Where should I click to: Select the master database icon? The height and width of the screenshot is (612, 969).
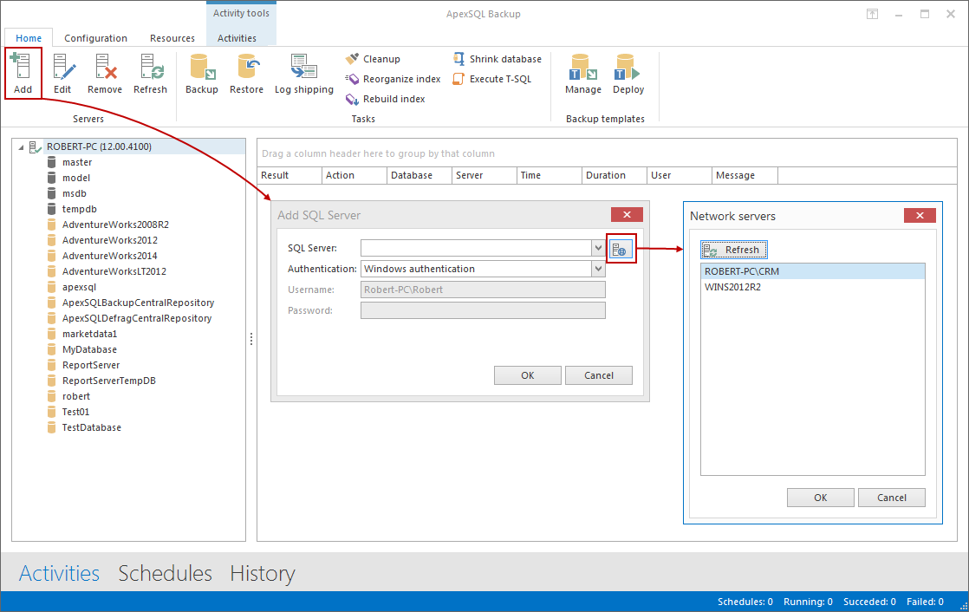coord(52,162)
